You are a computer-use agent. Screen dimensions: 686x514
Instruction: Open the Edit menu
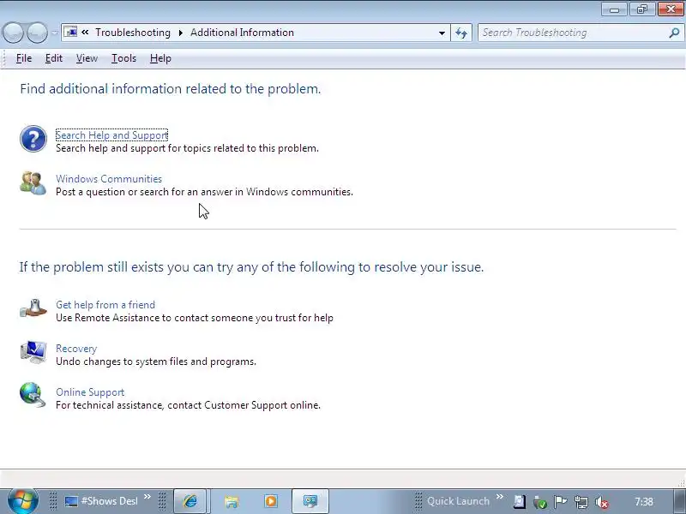coord(54,58)
